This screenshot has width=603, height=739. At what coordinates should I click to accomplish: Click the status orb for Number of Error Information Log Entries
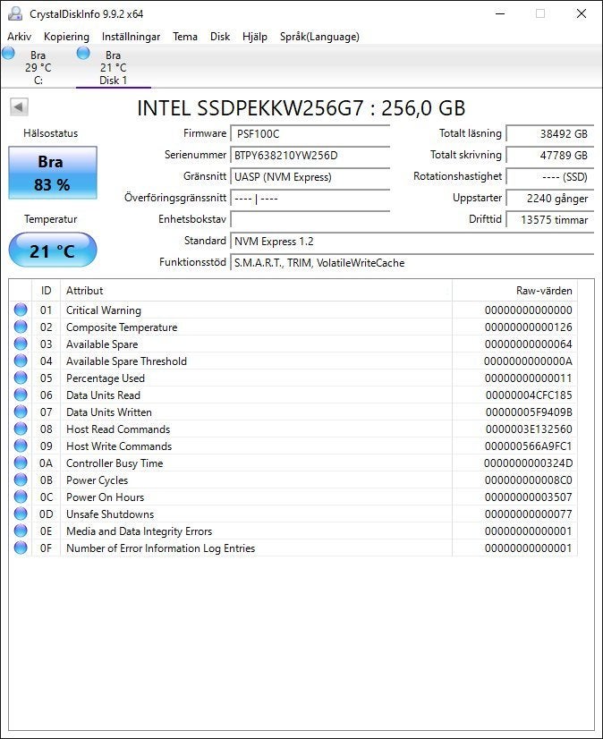pyautogui.click(x=21, y=548)
